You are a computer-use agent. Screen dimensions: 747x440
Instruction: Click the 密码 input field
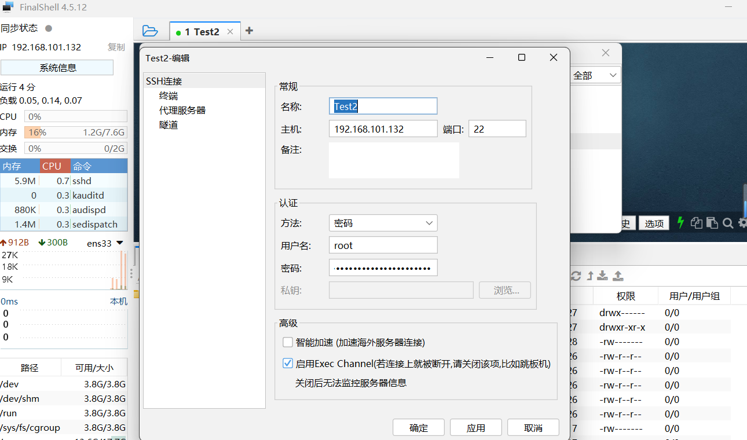pyautogui.click(x=383, y=268)
